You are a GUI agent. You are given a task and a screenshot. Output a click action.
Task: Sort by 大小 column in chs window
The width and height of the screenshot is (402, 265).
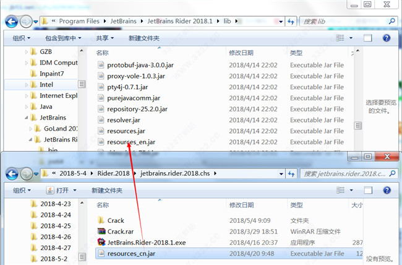pos(357,205)
